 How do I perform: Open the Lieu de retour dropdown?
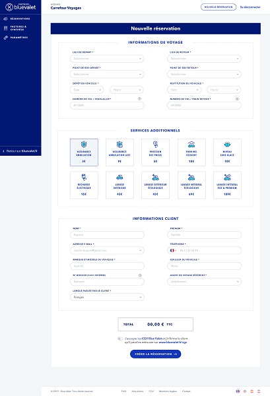204,59
